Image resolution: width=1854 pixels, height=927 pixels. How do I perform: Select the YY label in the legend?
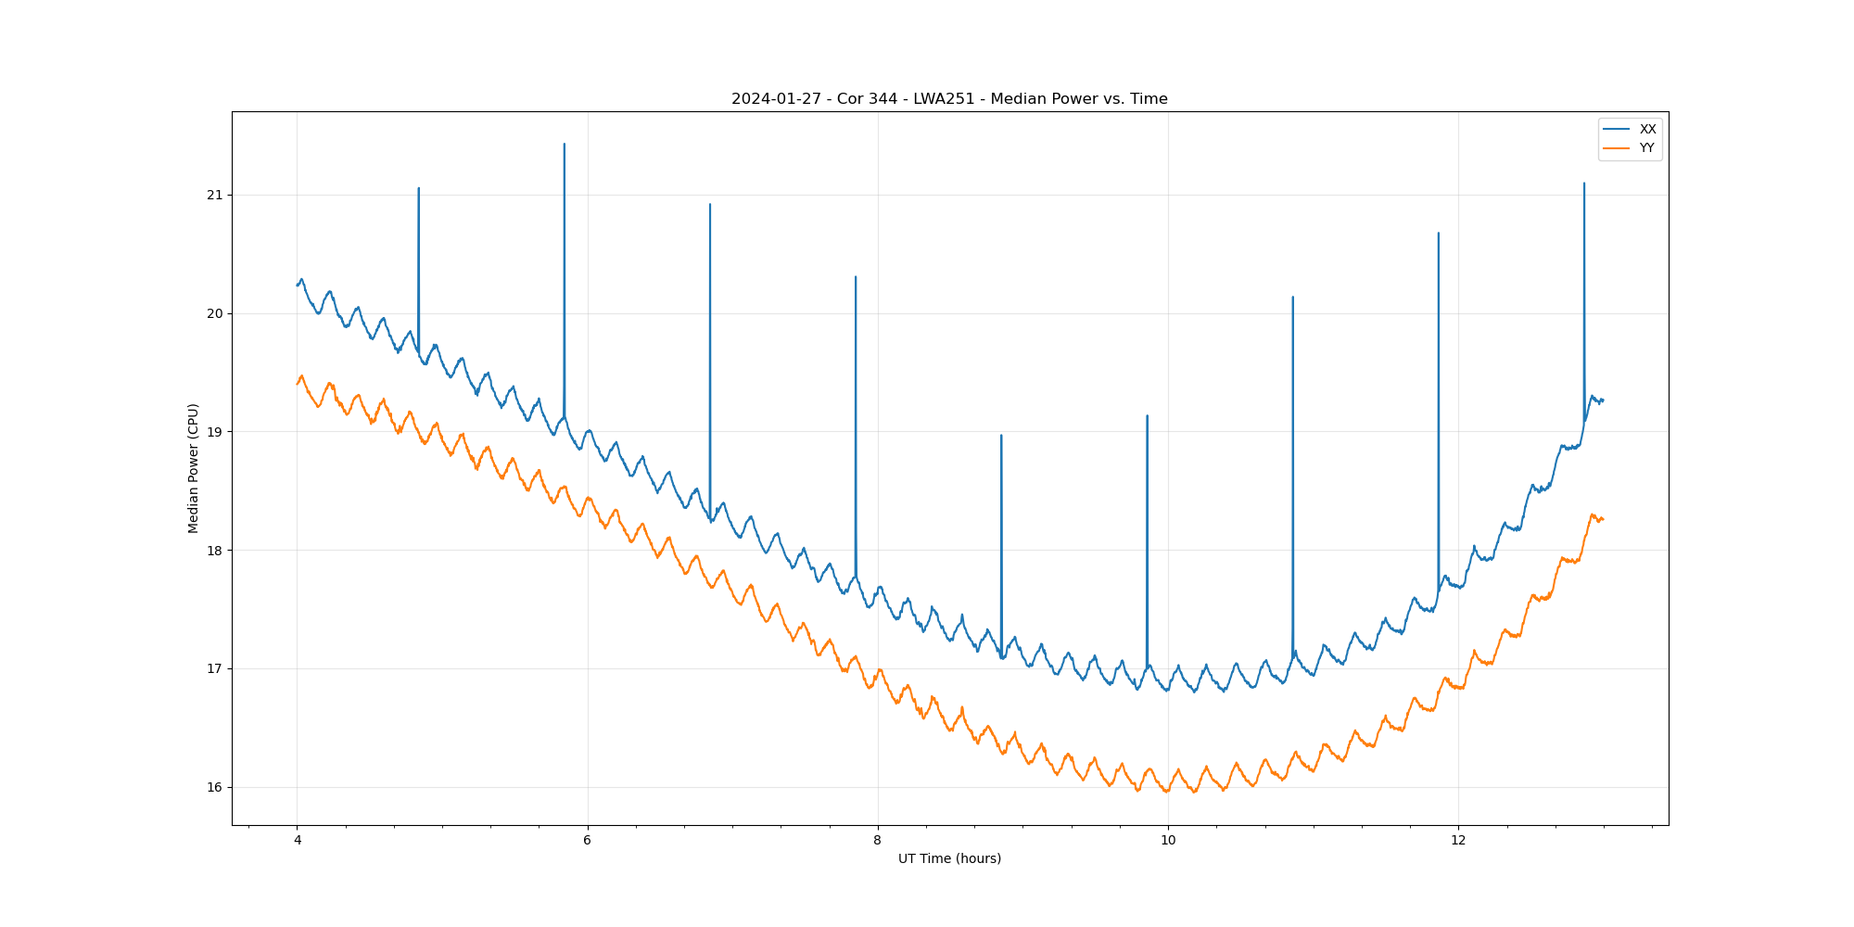(1646, 148)
